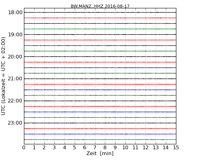Image resolution: width=200 pixels, height=160 pixels.
Task: Click x-axis tick label 1
Action: pos(34,148)
